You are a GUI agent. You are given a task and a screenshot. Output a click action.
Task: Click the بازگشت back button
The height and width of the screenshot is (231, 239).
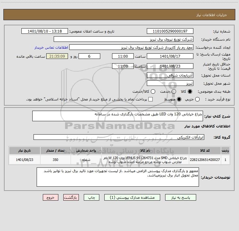click(71, 197)
